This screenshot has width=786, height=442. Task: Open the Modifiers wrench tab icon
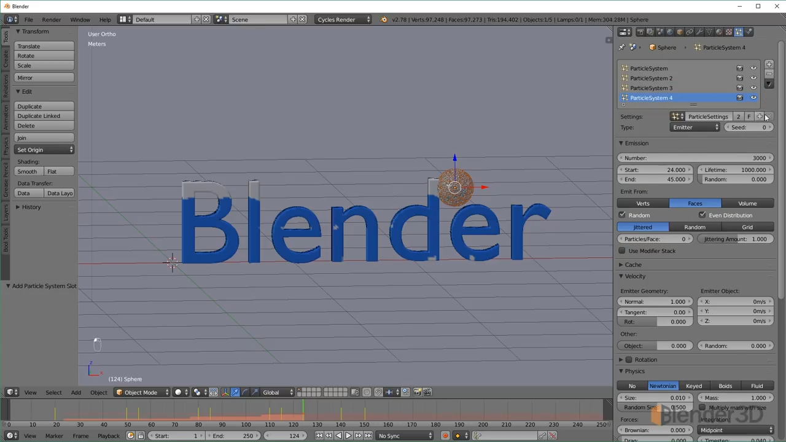(x=699, y=32)
